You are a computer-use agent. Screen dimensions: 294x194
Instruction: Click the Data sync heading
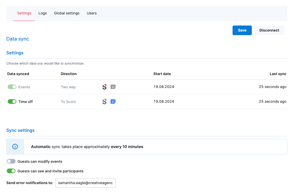[x=18, y=39]
